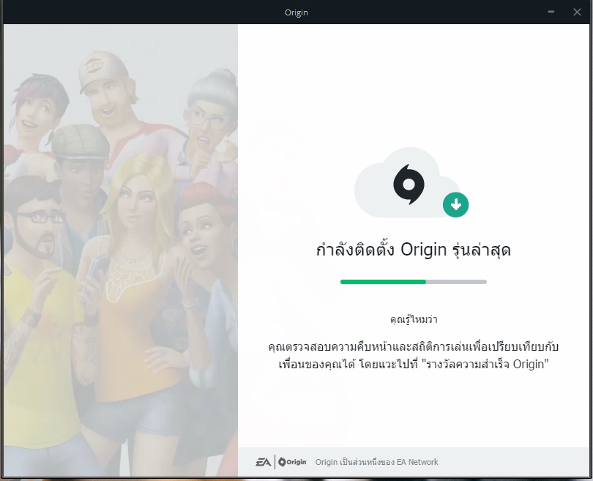
Task: Click the Sims 4 artwork image
Action: pyautogui.click(x=121, y=250)
